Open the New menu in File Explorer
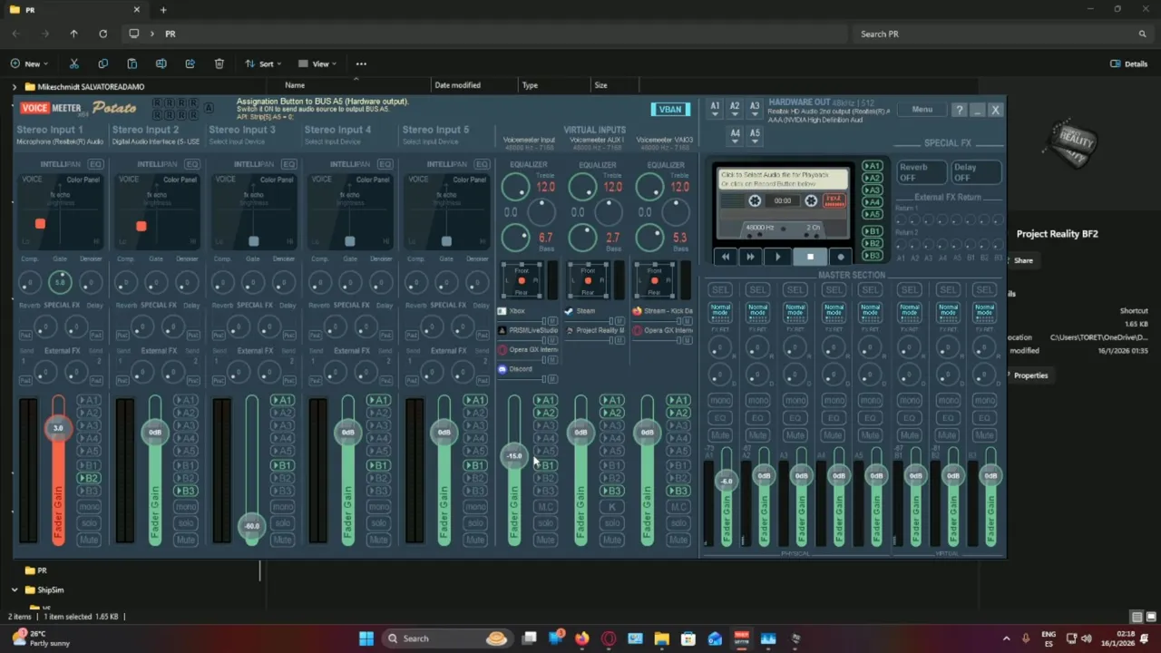1161x653 pixels. click(x=30, y=64)
